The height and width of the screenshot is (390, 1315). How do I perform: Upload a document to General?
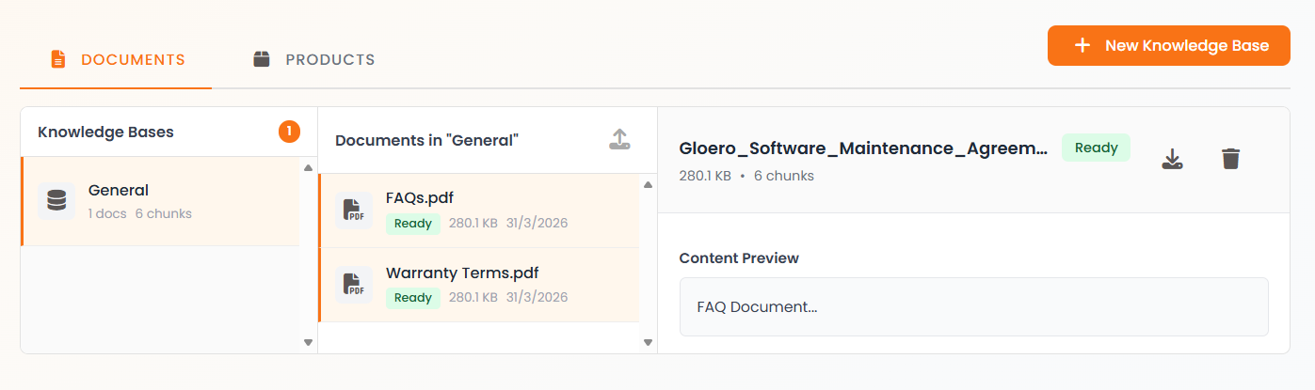click(x=619, y=140)
